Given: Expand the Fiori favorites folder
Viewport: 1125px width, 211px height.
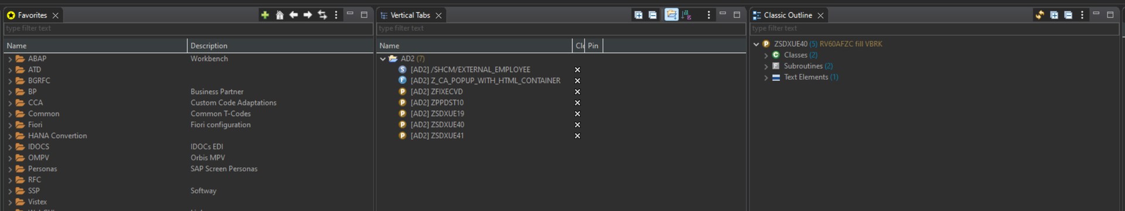Looking at the screenshot, I should click(10, 125).
